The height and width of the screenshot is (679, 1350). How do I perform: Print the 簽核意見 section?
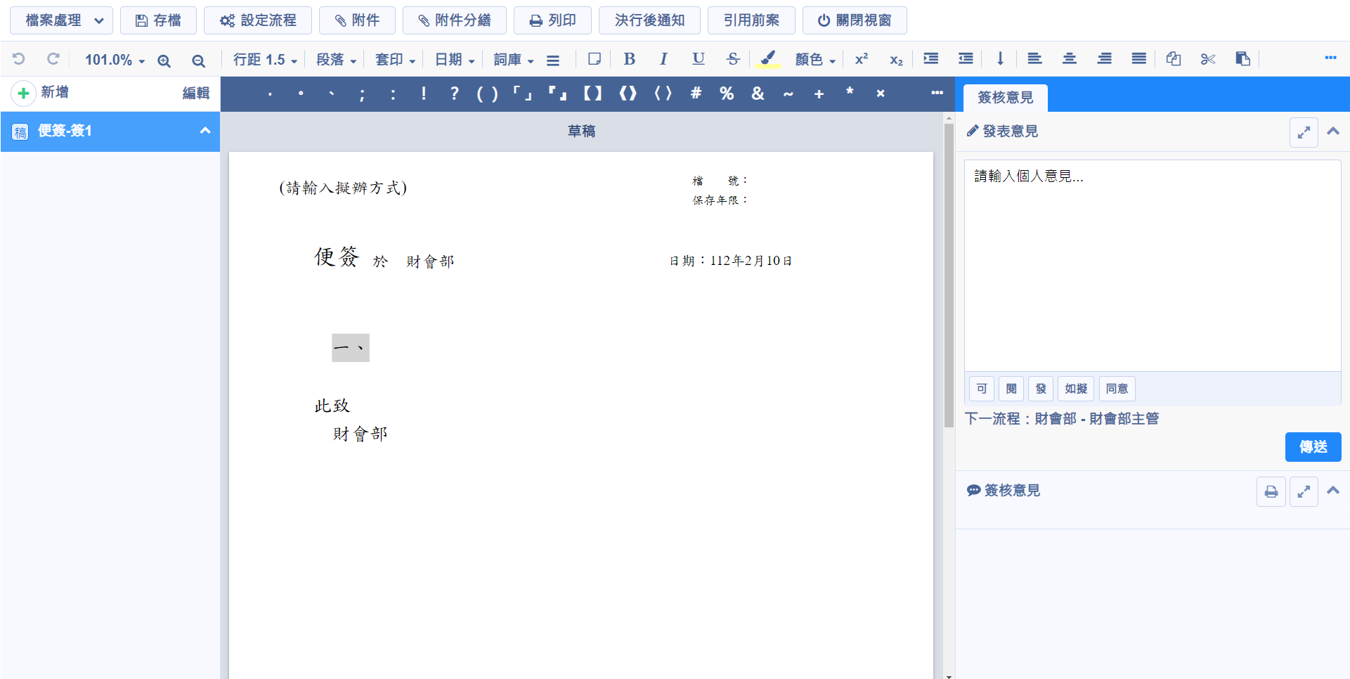point(1271,491)
